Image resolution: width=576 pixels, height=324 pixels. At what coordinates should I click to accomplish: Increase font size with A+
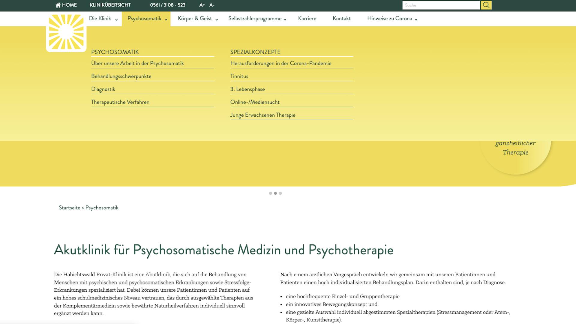tap(202, 5)
